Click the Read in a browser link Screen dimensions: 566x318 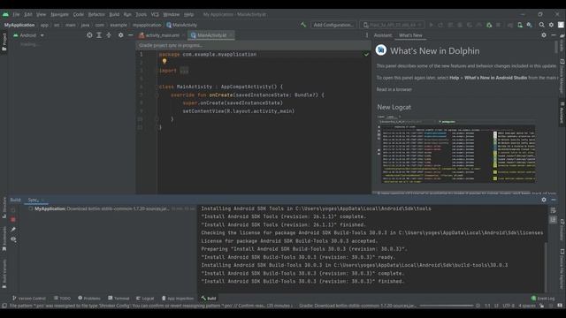[x=394, y=89]
